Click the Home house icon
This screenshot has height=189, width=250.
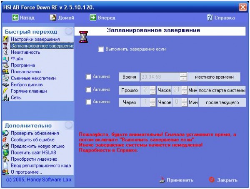[53, 17]
